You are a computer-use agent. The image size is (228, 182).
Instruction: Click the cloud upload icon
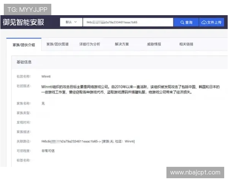pos(204,22)
